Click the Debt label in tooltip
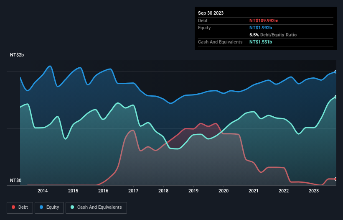 (x=203, y=20)
